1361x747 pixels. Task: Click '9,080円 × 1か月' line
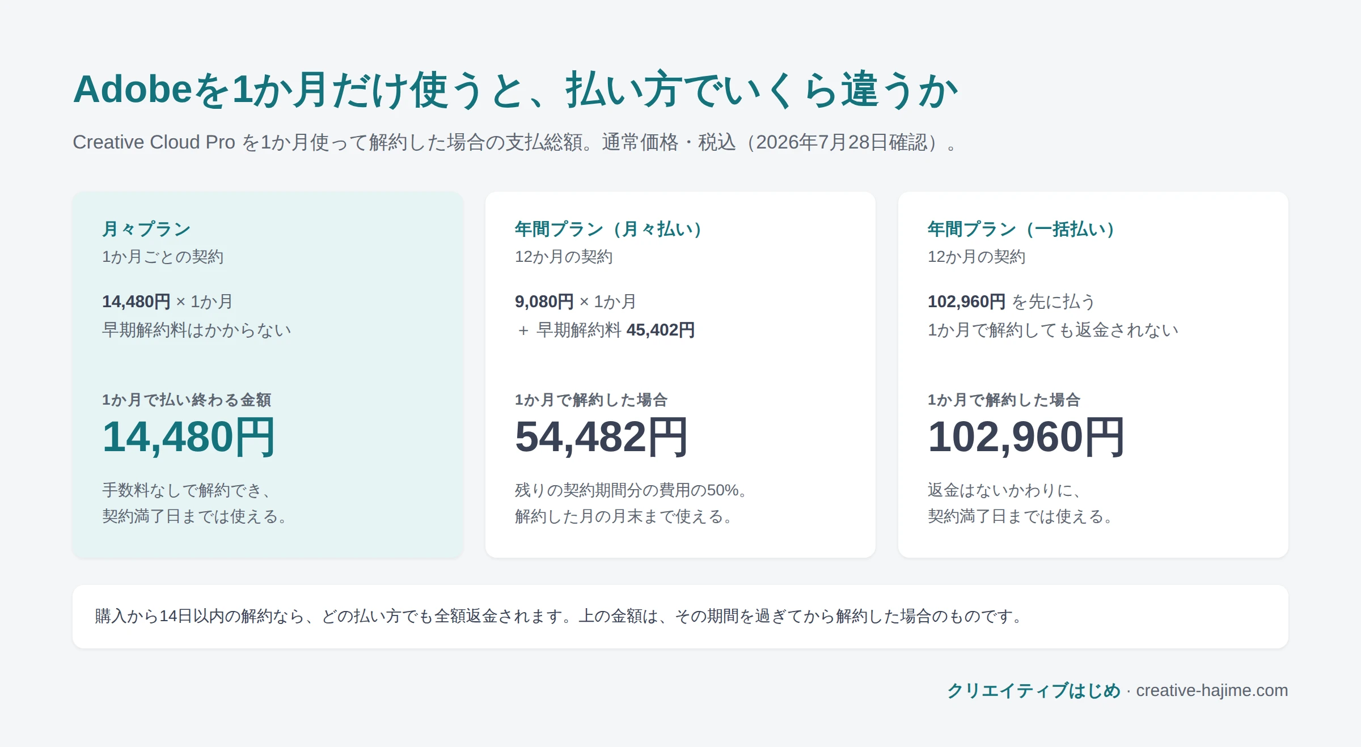click(576, 302)
